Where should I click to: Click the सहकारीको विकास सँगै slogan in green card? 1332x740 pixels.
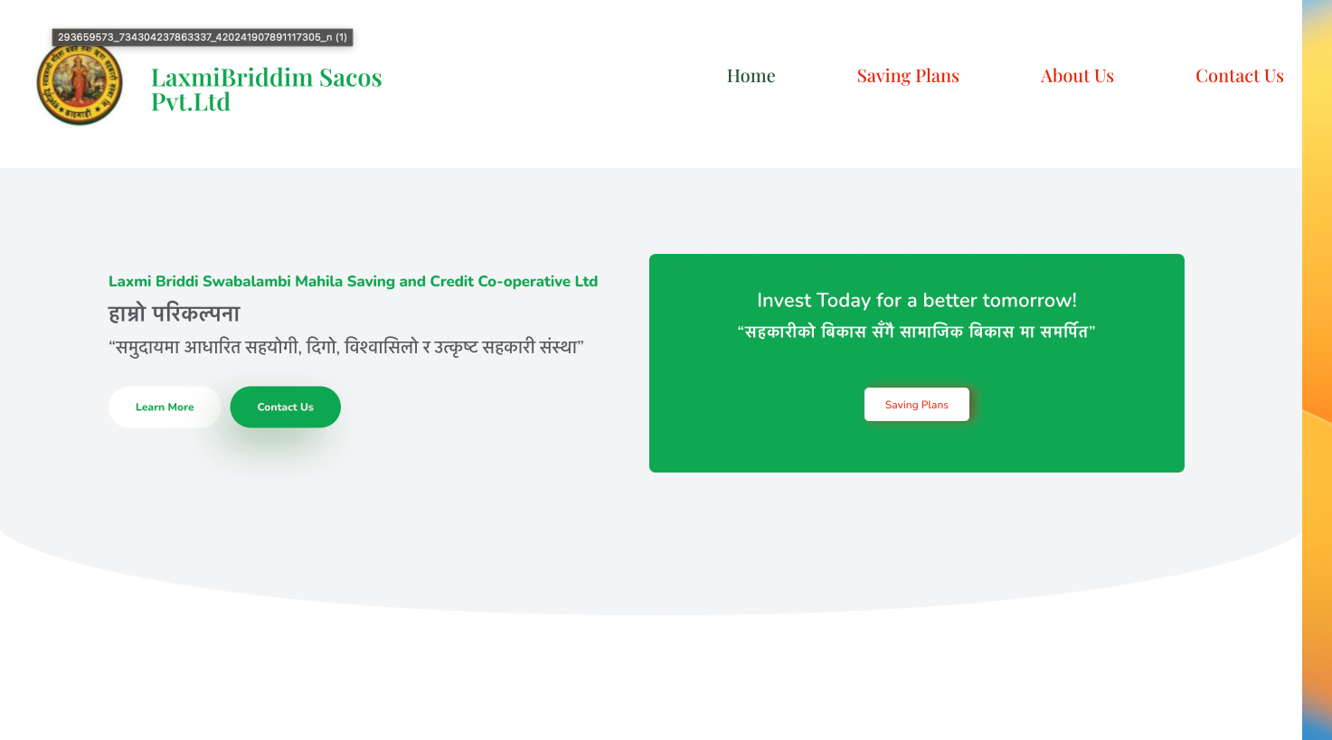coord(916,332)
